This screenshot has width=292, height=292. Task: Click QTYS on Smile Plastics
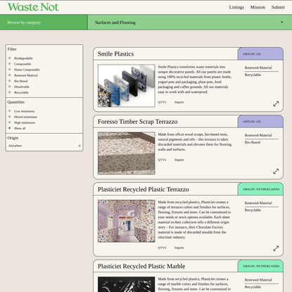[x=162, y=102]
